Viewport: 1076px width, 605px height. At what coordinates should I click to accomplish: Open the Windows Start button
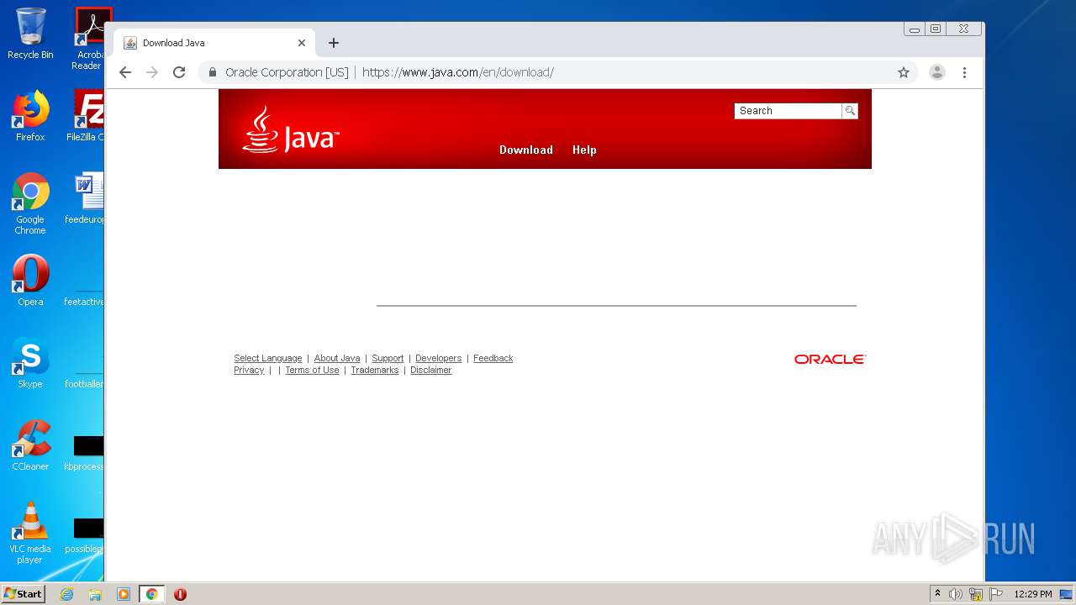(23, 593)
